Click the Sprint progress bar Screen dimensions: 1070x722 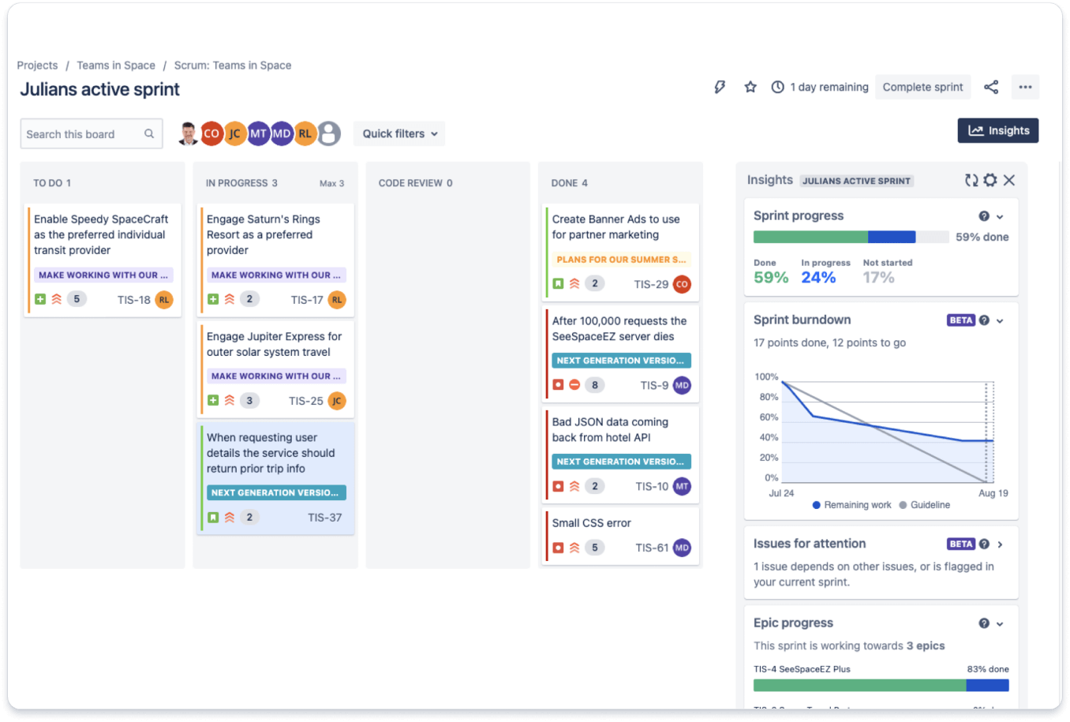coord(851,236)
